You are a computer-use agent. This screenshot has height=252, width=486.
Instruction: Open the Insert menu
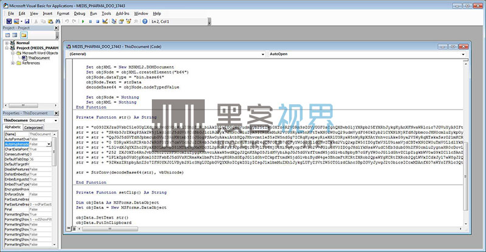(47, 13)
